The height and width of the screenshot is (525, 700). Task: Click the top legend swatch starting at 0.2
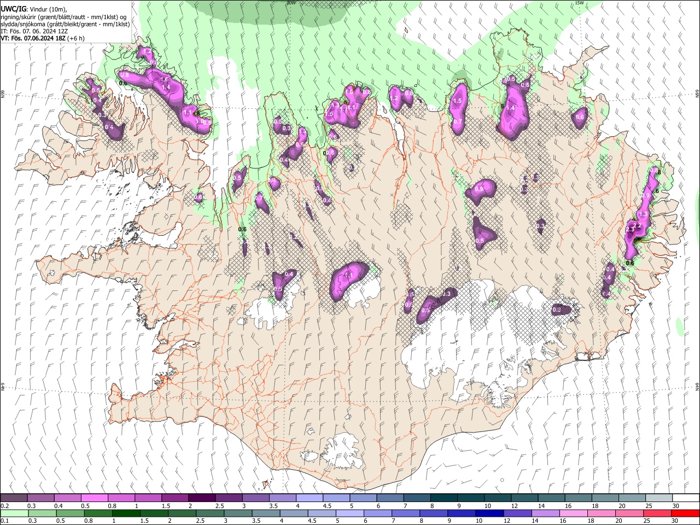[x=14, y=498]
